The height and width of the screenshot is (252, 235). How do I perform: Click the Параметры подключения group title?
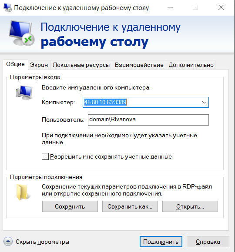click(46, 177)
